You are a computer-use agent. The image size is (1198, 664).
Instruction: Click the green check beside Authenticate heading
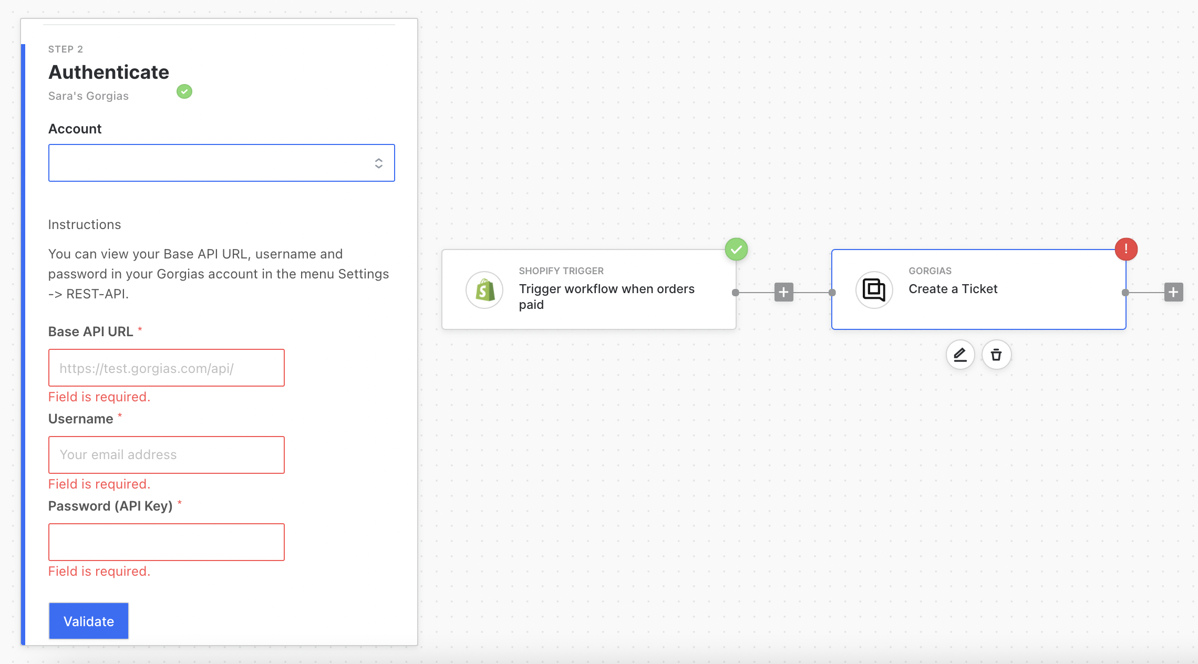pos(184,91)
